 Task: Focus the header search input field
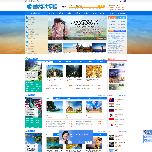pyautogui.click(x=84, y=6)
